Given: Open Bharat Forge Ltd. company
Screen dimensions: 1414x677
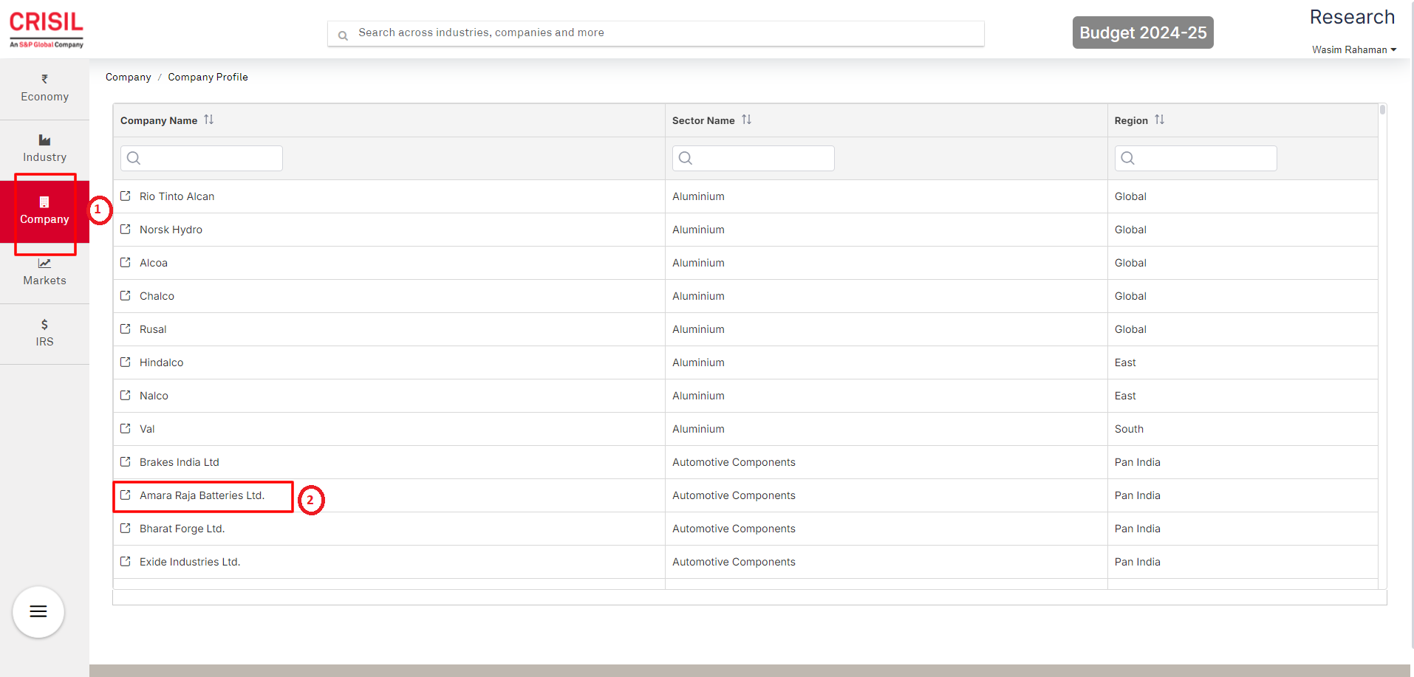Looking at the screenshot, I should (x=182, y=529).
